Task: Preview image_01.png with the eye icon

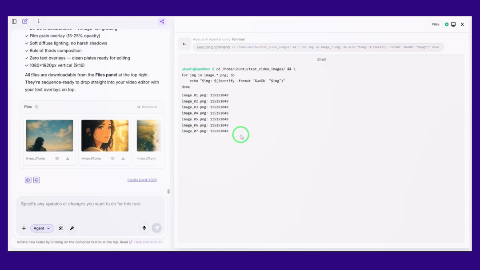Action: point(57,159)
